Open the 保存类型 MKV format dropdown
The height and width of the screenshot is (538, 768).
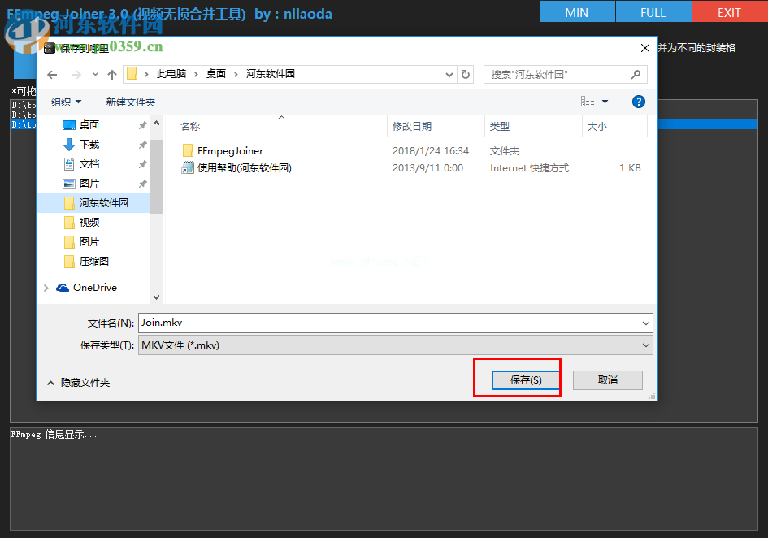pos(644,345)
